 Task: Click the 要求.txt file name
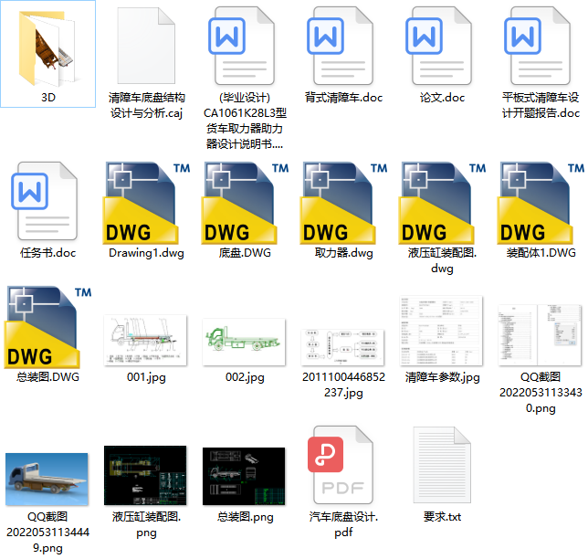(x=442, y=517)
